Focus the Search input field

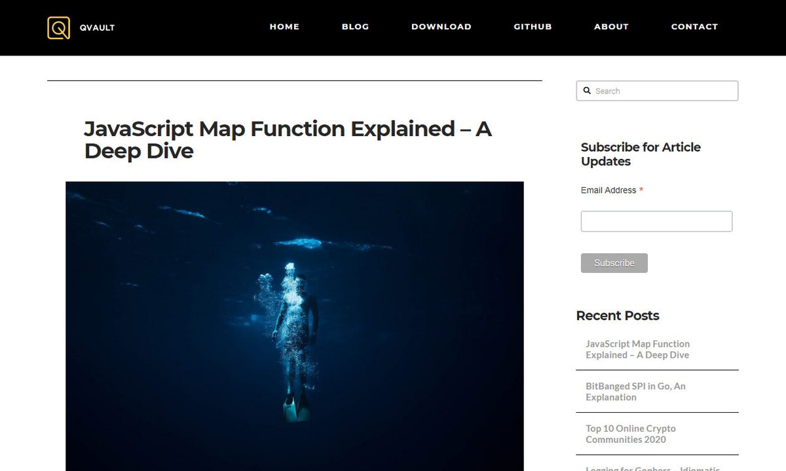tap(657, 91)
